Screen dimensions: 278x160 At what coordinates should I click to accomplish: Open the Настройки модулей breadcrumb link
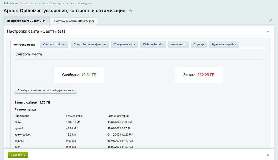(x=81, y=3)
